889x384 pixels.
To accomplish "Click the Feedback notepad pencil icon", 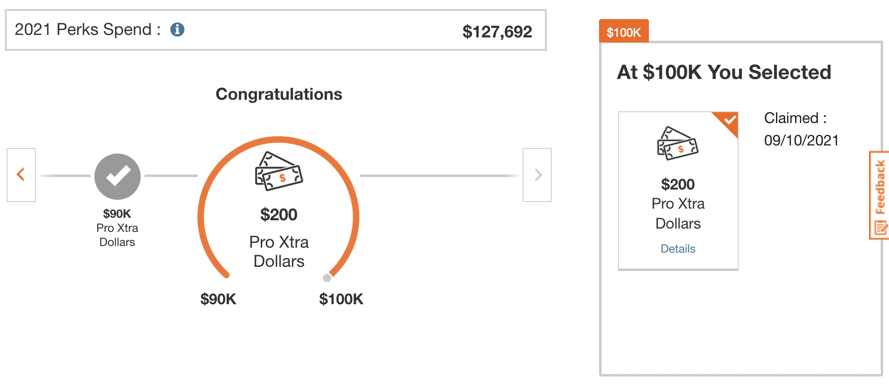I will pyautogui.click(x=881, y=228).
